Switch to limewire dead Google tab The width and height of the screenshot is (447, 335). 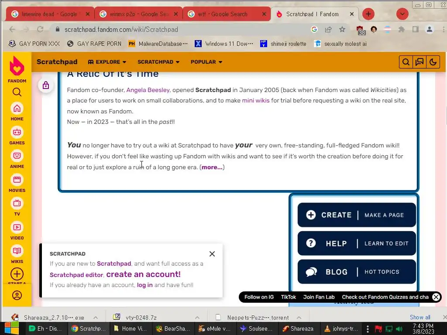click(x=50, y=14)
